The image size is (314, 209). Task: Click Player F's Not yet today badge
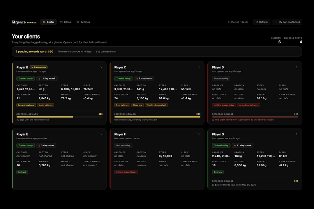coord(123,146)
